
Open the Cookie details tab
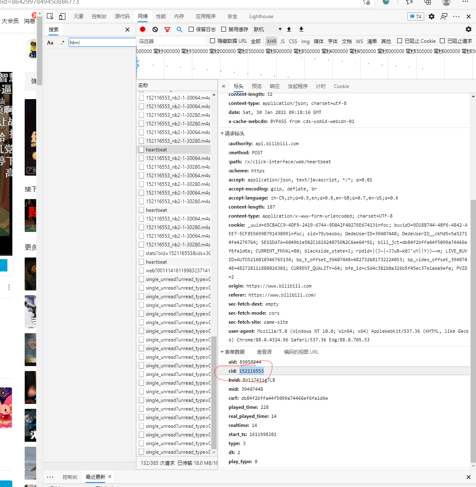pyautogui.click(x=341, y=86)
